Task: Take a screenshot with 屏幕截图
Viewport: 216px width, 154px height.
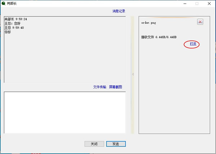Action: [x=116, y=87]
